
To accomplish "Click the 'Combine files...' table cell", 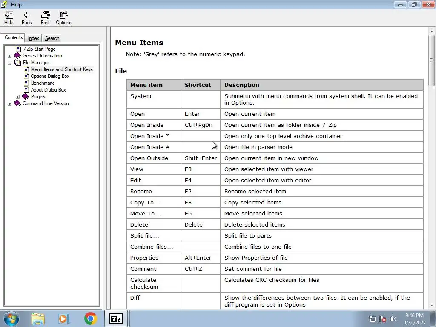I will pyautogui.click(x=153, y=247).
